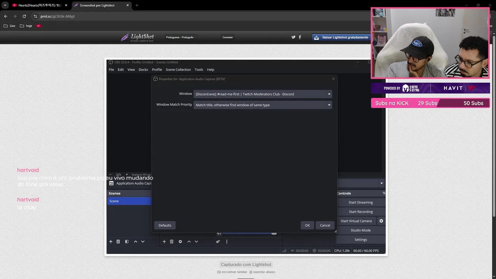Open the OBS View menu
496x279 pixels.
point(131,70)
